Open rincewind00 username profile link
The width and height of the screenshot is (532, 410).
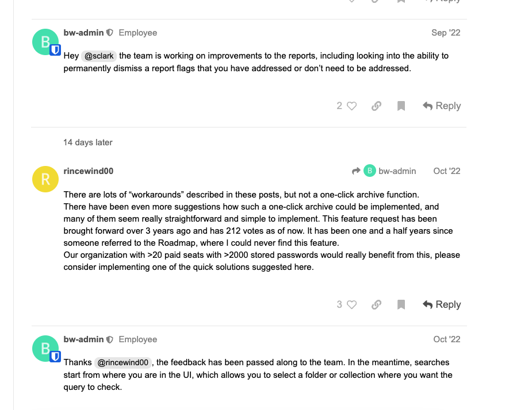[x=89, y=171]
